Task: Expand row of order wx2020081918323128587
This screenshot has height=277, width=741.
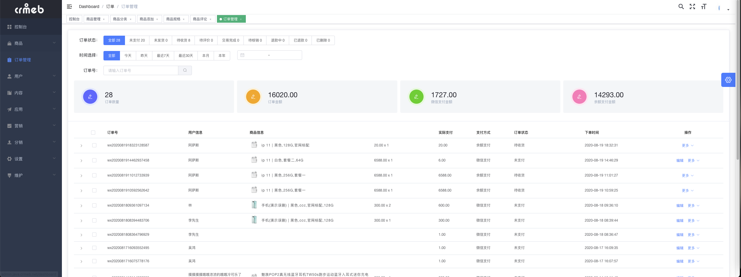Action: click(81, 146)
